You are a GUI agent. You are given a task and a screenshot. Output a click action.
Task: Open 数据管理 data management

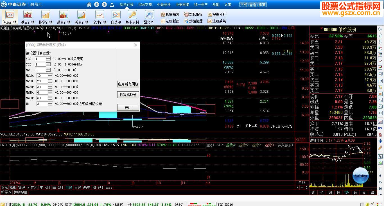pos(193,21)
